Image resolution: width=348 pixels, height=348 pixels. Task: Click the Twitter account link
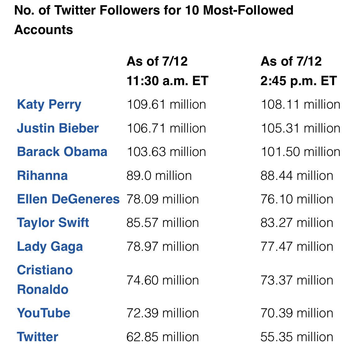tap(37, 337)
